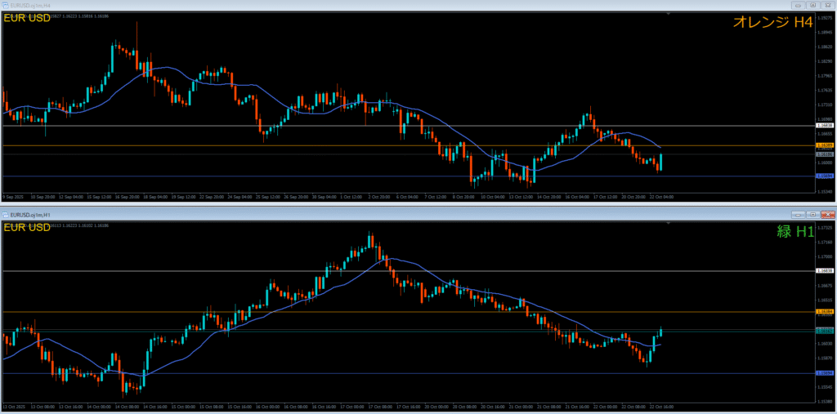The image size is (837, 414).
Task: Click the orange price tag on H1 price axis
Action: [825, 312]
